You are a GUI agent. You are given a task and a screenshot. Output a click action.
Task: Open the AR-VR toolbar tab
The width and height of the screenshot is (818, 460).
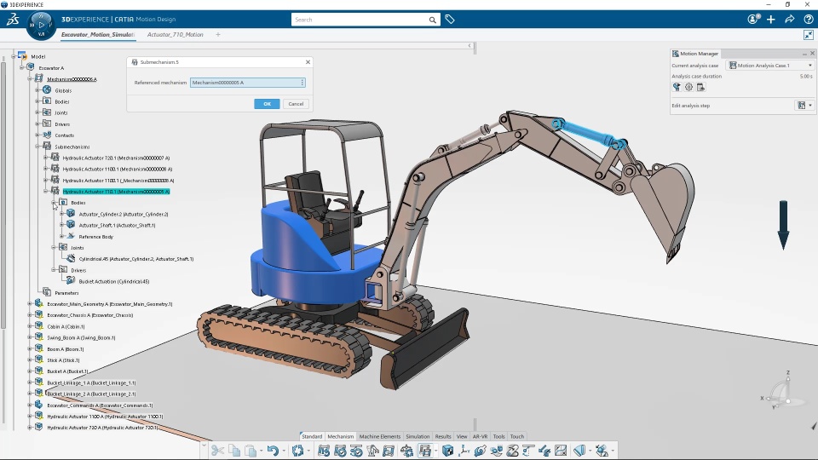click(x=480, y=436)
